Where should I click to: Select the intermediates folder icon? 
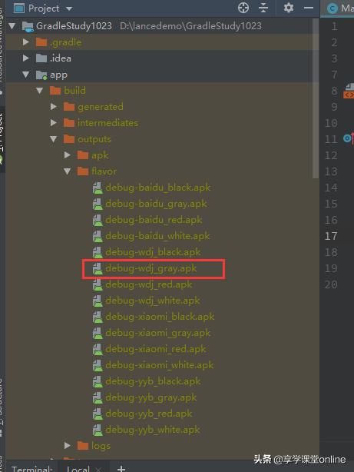[69, 123]
